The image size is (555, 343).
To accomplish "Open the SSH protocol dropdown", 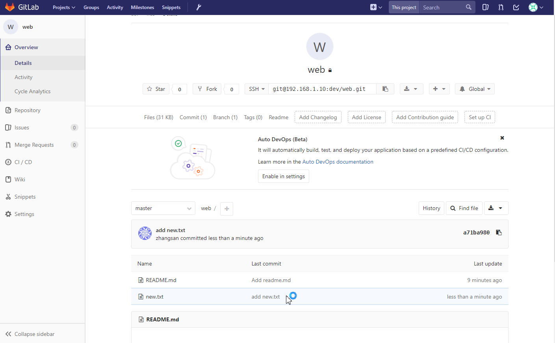I will click(x=256, y=89).
